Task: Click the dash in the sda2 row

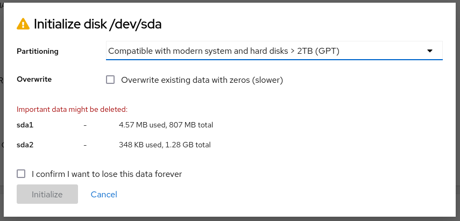Action: click(85, 145)
